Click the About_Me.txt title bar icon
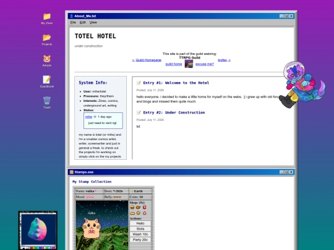The width and height of the screenshot is (334, 250). coord(72,16)
